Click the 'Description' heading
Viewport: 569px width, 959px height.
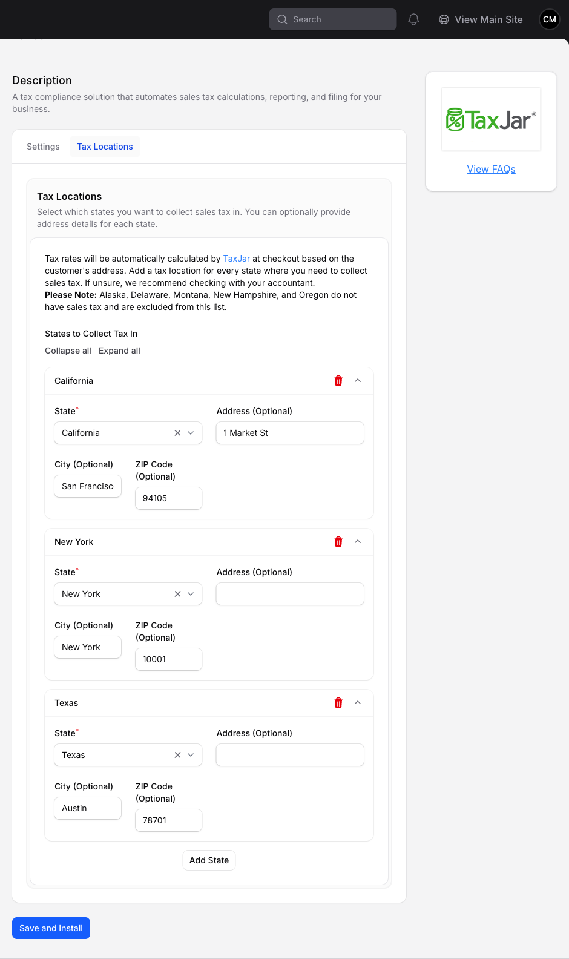tap(42, 81)
